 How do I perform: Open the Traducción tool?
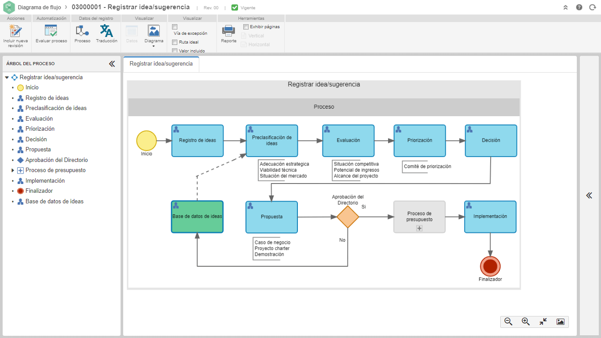pyautogui.click(x=106, y=30)
